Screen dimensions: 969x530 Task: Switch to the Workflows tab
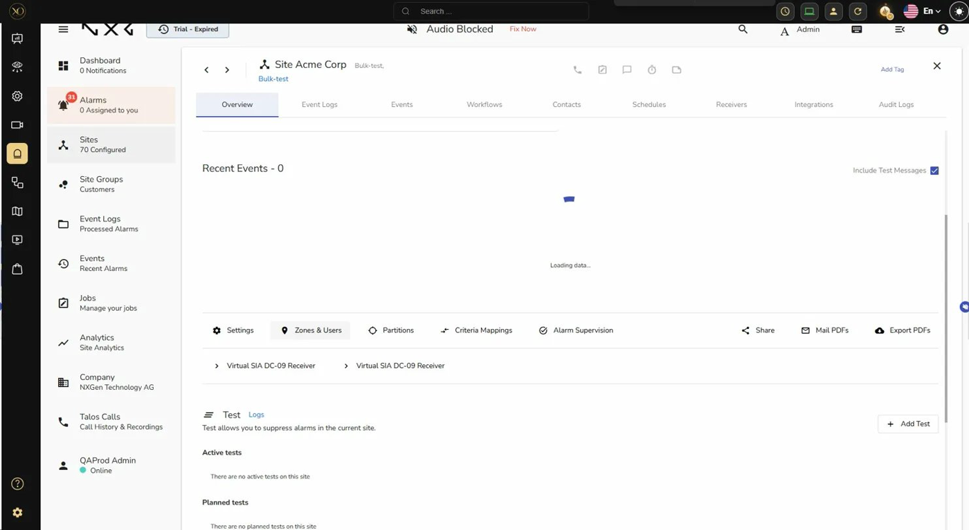[484, 105]
